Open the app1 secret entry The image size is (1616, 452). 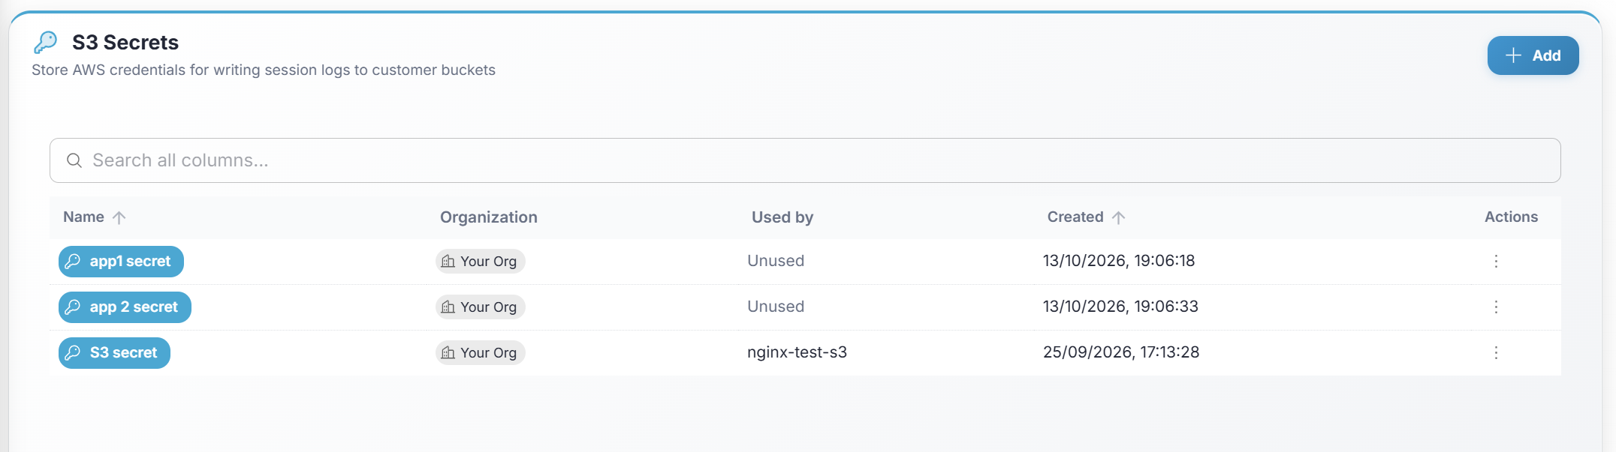(121, 261)
